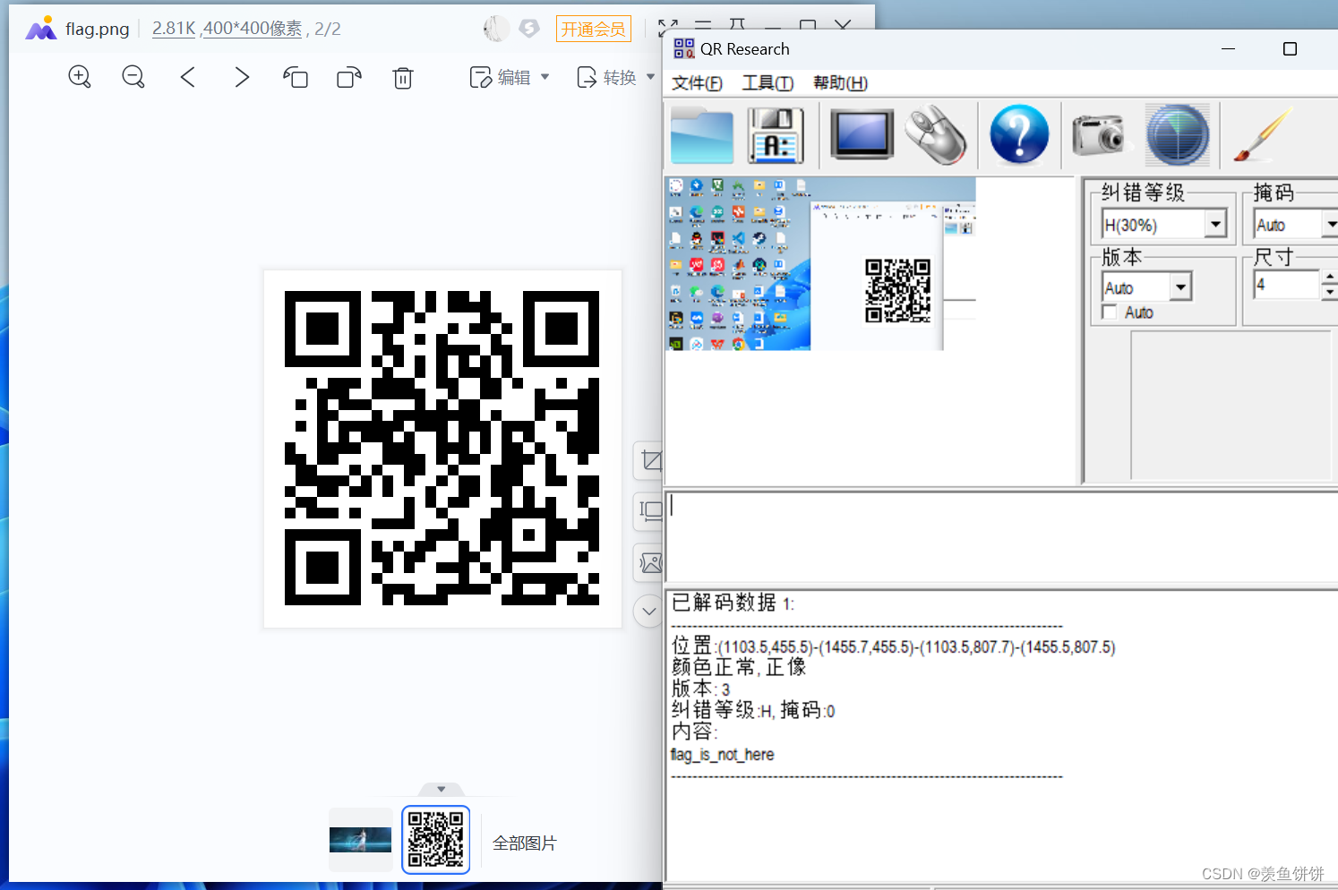
Task: Click blue question mark help icon
Action: point(1019,134)
